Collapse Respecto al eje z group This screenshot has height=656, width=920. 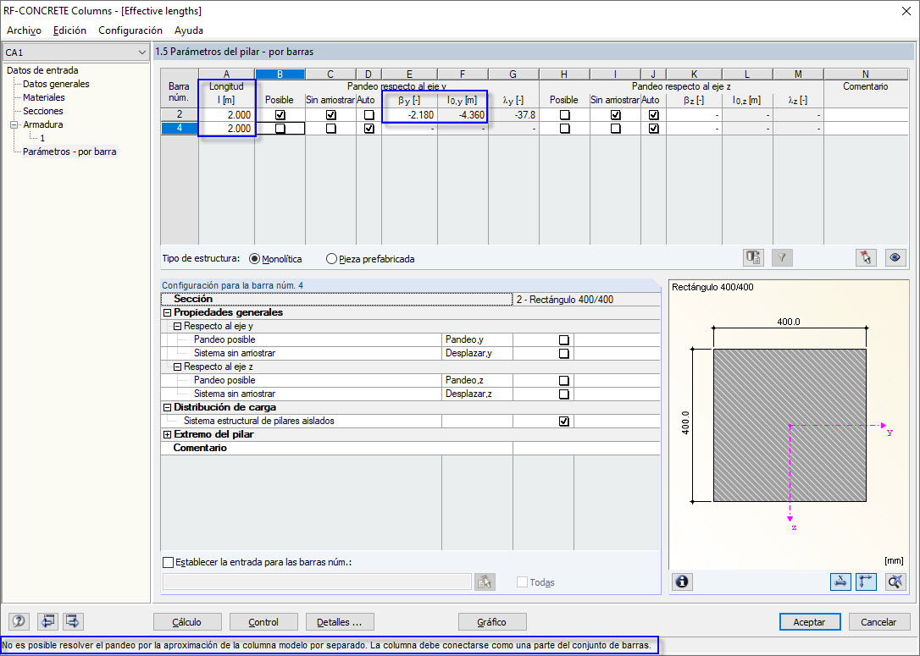177,367
